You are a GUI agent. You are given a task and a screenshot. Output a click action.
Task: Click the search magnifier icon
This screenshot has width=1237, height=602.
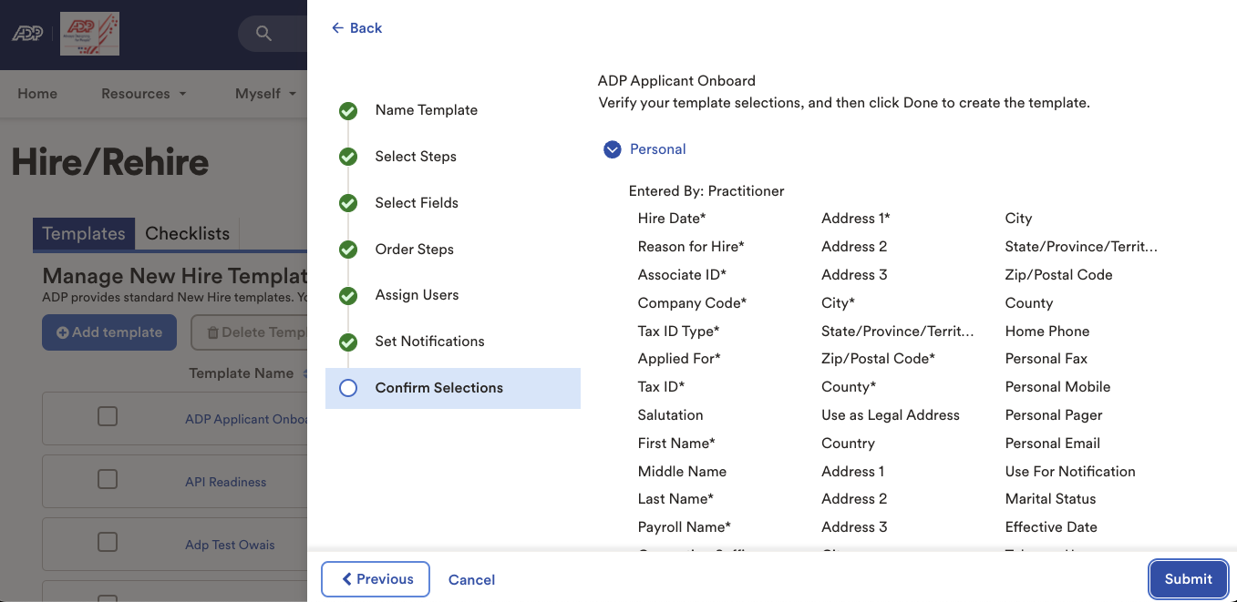click(263, 33)
